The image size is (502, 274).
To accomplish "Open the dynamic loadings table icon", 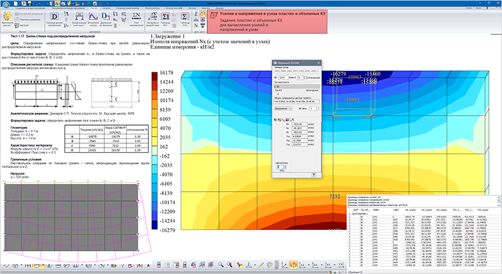I will coord(55,17).
